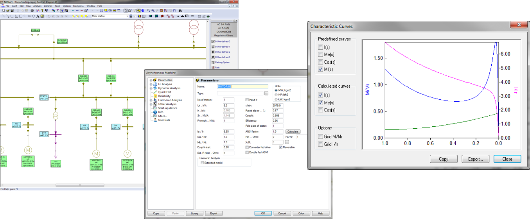Click the Parameters lightning icon in the tree

point(155,80)
